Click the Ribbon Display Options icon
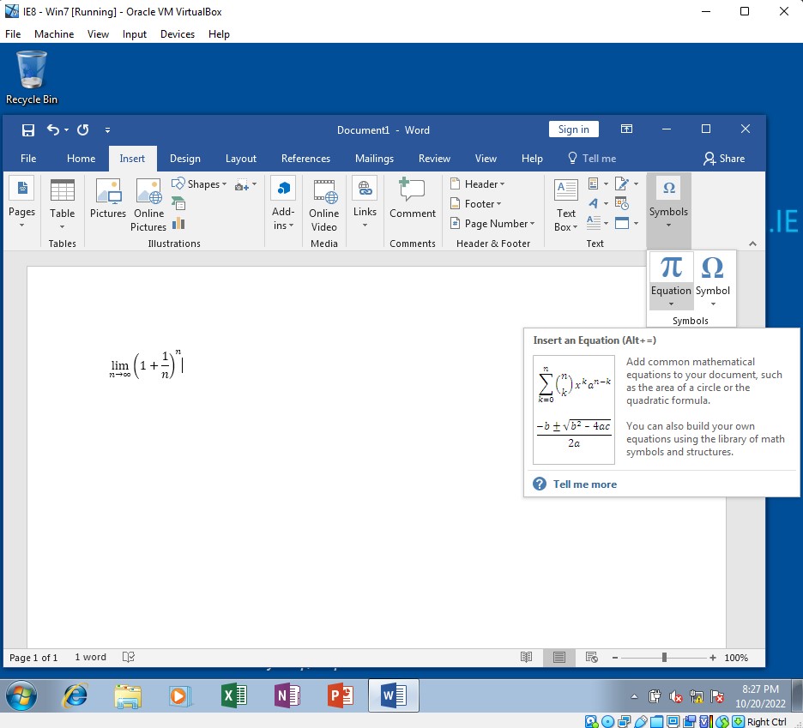The image size is (803, 728). coord(626,129)
